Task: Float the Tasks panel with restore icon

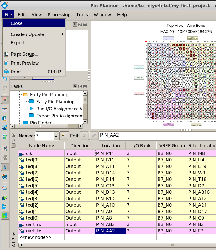Action: [80, 86]
